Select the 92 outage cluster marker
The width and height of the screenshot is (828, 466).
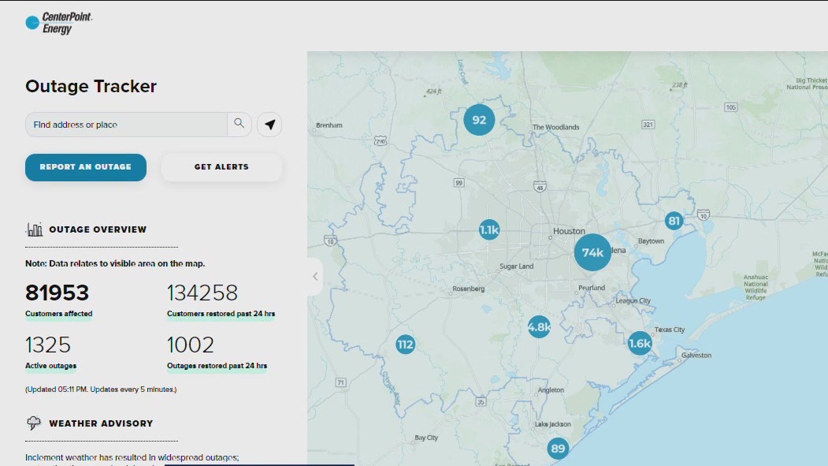(x=479, y=121)
